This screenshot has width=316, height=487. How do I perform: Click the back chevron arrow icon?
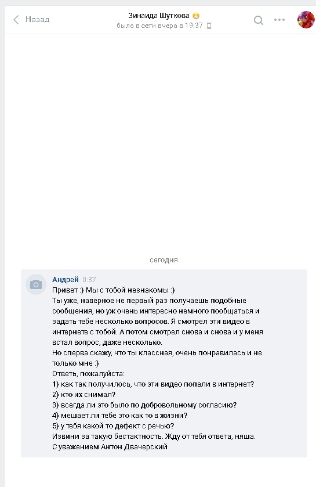coord(16,20)
